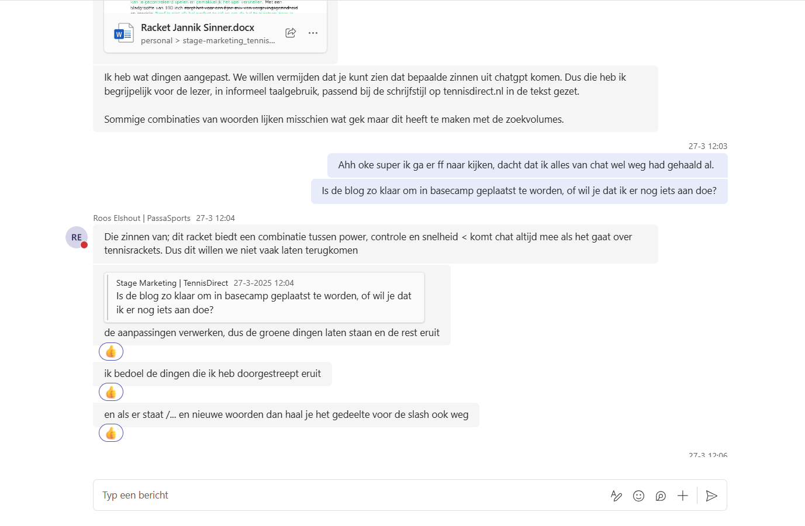Click sender name Roos Elshout | PassaSports

coord(141,218)
